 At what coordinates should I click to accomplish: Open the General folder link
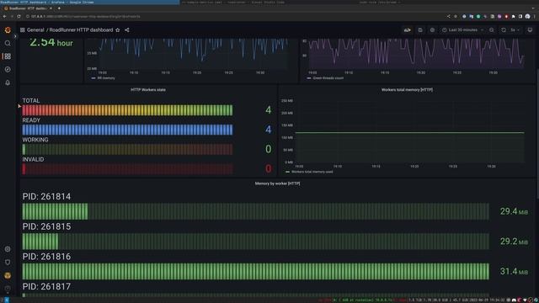click(35, 30)
